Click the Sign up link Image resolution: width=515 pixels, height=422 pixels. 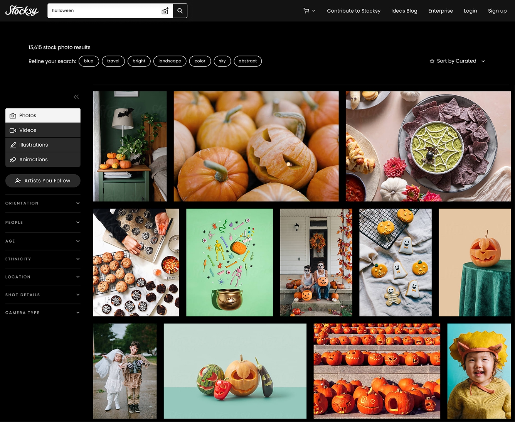coord(497,11)
